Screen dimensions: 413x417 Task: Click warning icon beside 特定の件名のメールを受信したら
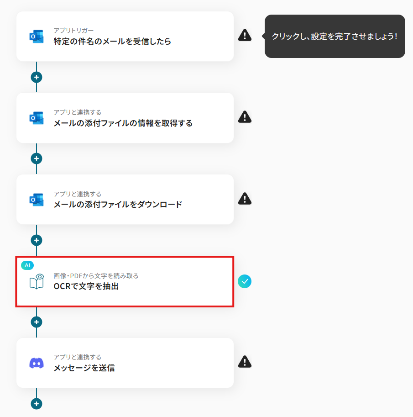tap(245, 35)
